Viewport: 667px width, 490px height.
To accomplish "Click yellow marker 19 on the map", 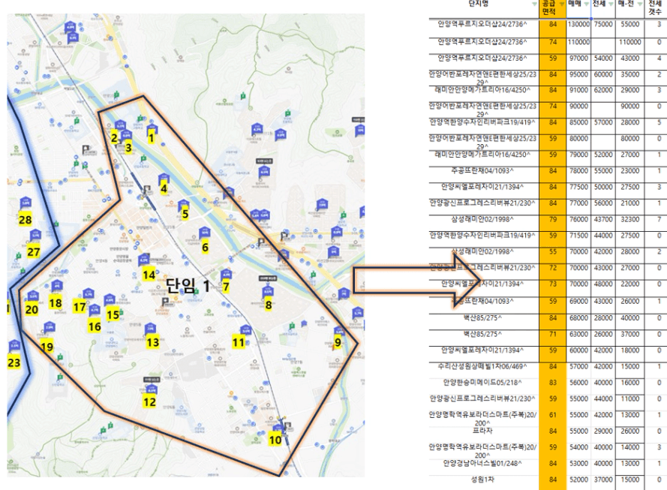I will (x=47, y=347).
